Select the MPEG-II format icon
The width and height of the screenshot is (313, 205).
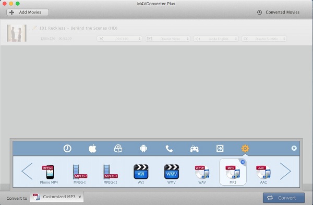click(x=110, y=174)
